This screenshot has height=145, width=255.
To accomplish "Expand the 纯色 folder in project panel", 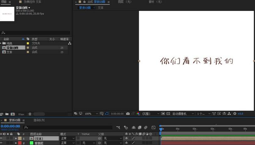I will [x=1, y=43].
